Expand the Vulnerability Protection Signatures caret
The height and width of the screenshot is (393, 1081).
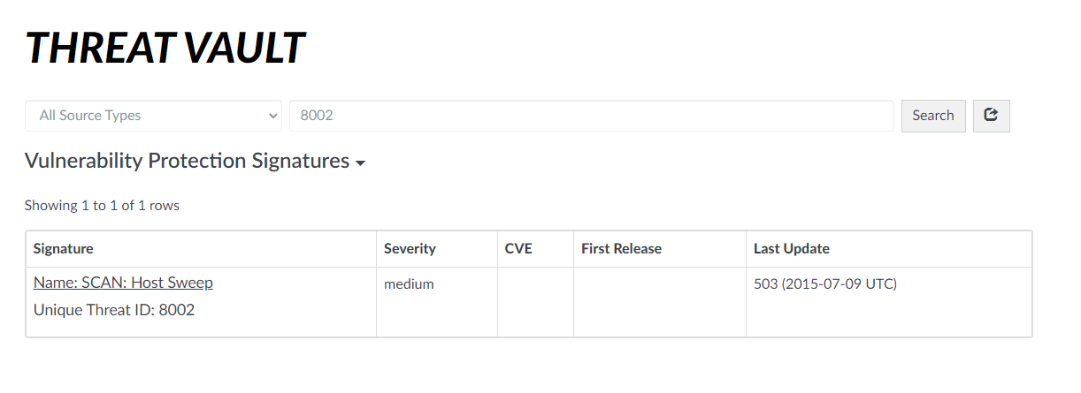(360, 163)
